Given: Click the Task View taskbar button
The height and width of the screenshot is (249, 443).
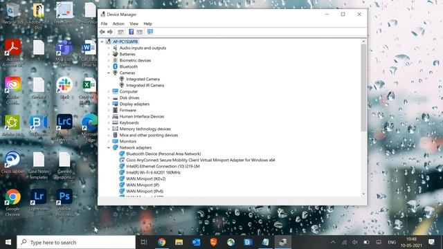Looking at the screenshot, I should 144,242.
